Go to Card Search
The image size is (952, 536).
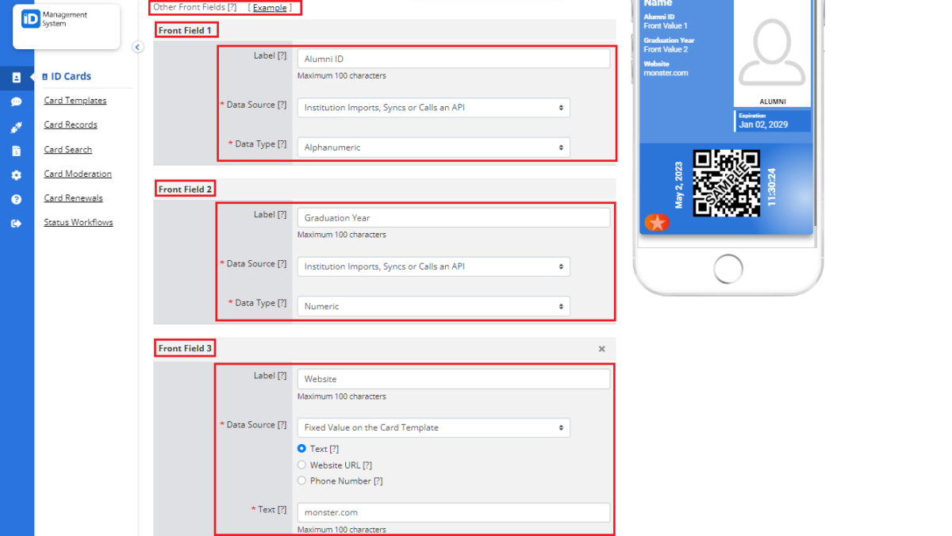[68, 150]
